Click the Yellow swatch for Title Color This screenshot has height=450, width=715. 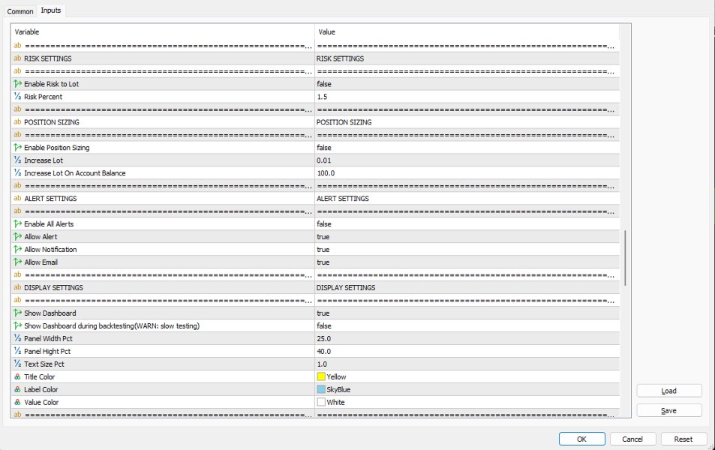coord(323,376)
